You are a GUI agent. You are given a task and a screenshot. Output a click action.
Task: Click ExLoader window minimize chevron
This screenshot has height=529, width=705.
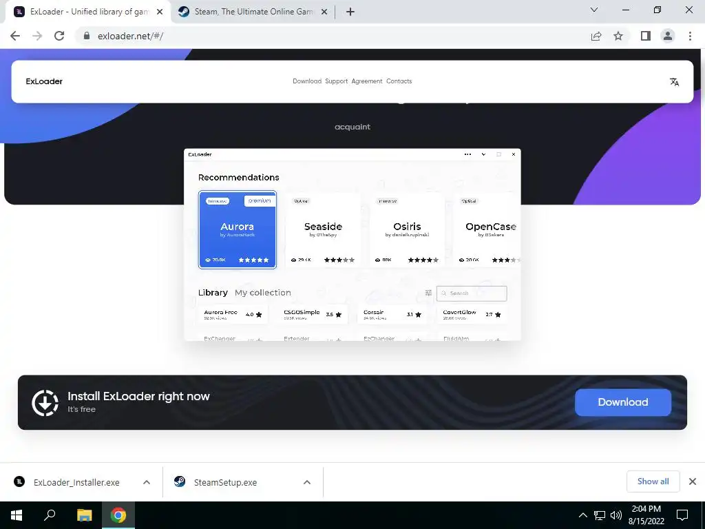(x=483, y=154)
